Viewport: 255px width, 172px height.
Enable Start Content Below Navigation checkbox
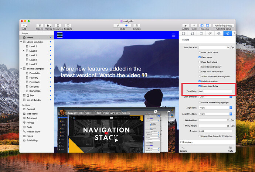pyautogui.click(x=200, y=76)
